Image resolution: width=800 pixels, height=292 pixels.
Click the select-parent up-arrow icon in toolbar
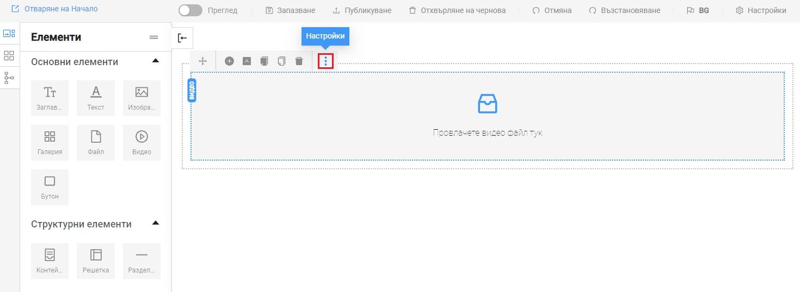click(247, 61)
